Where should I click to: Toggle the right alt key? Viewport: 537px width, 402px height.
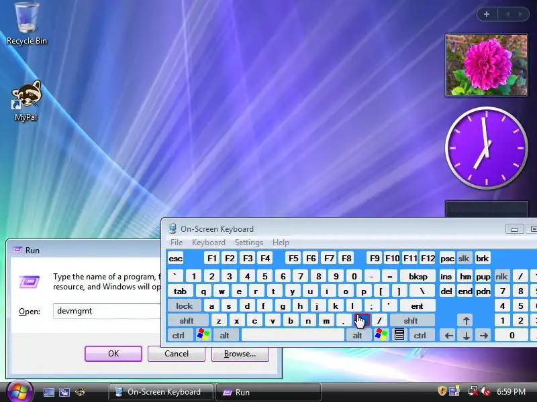358,336
